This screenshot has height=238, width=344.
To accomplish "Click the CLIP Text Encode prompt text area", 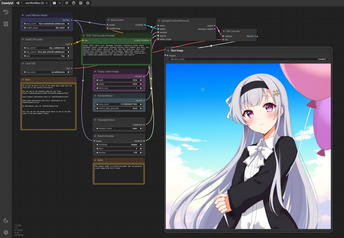I will tap(117, 54).
